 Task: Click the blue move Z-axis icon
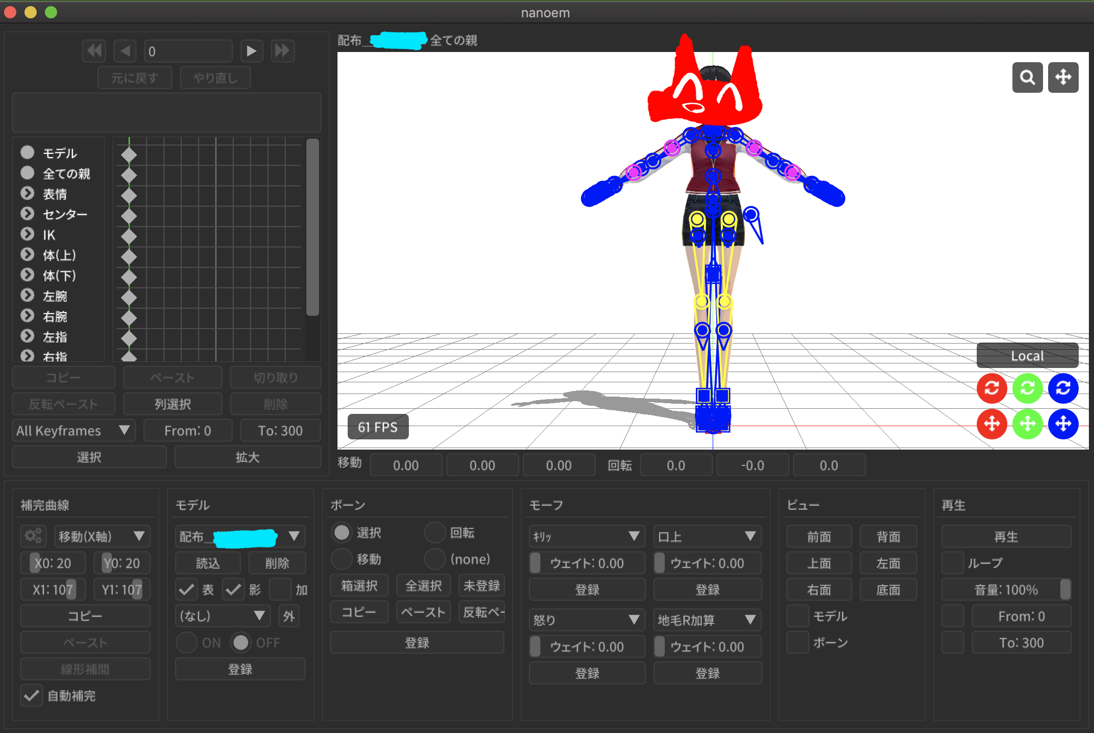(x=1063, y=424)
